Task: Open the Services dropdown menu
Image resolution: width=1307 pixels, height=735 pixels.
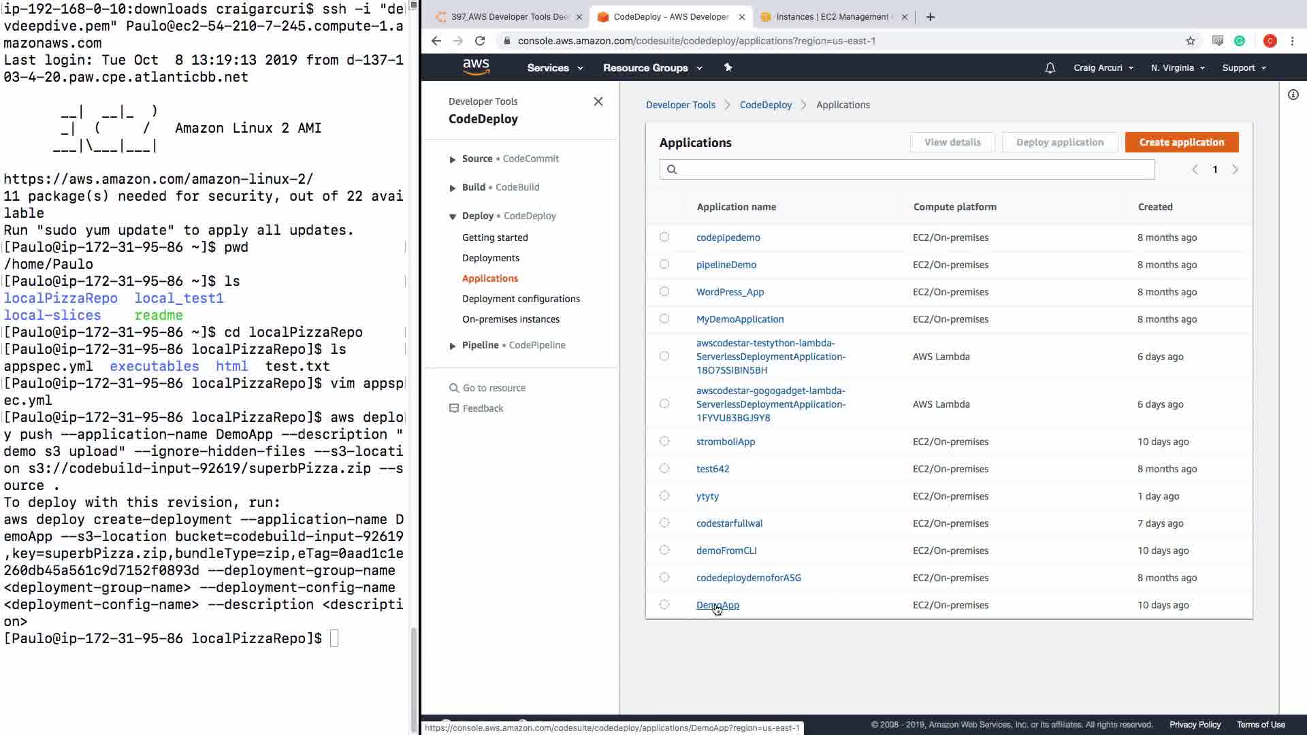Action: (x=555, y=68)
